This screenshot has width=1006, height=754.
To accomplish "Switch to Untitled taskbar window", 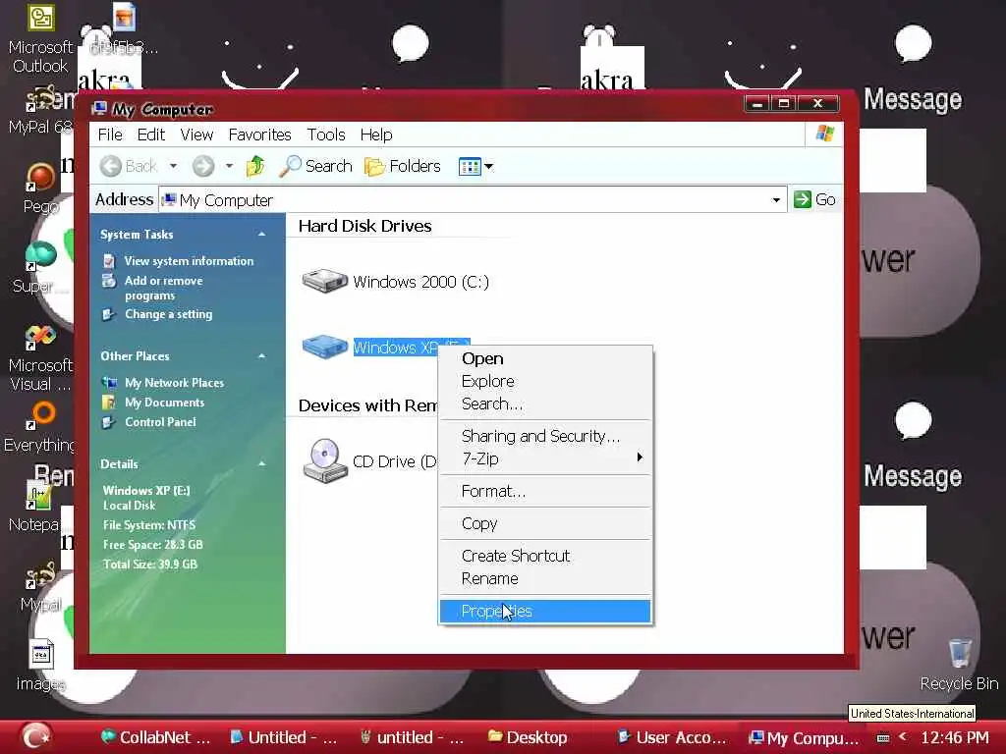I will [x=284, y=738].
